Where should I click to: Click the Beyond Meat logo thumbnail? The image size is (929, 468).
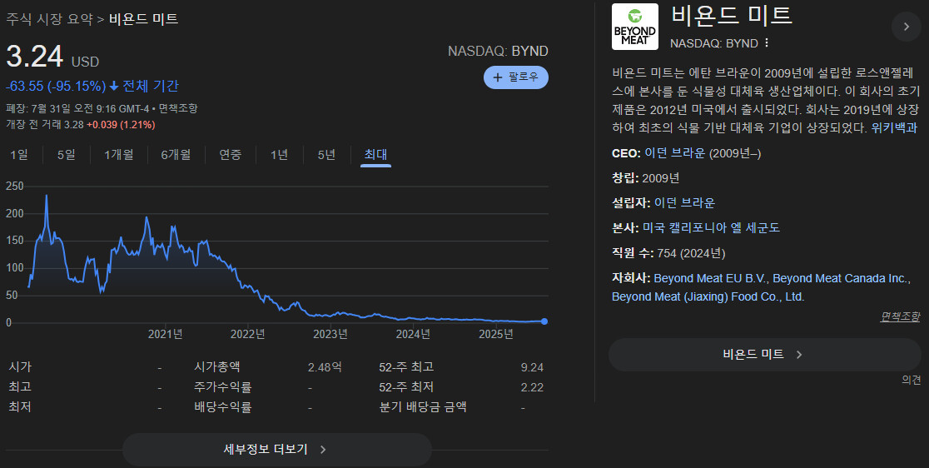[634, 27]
